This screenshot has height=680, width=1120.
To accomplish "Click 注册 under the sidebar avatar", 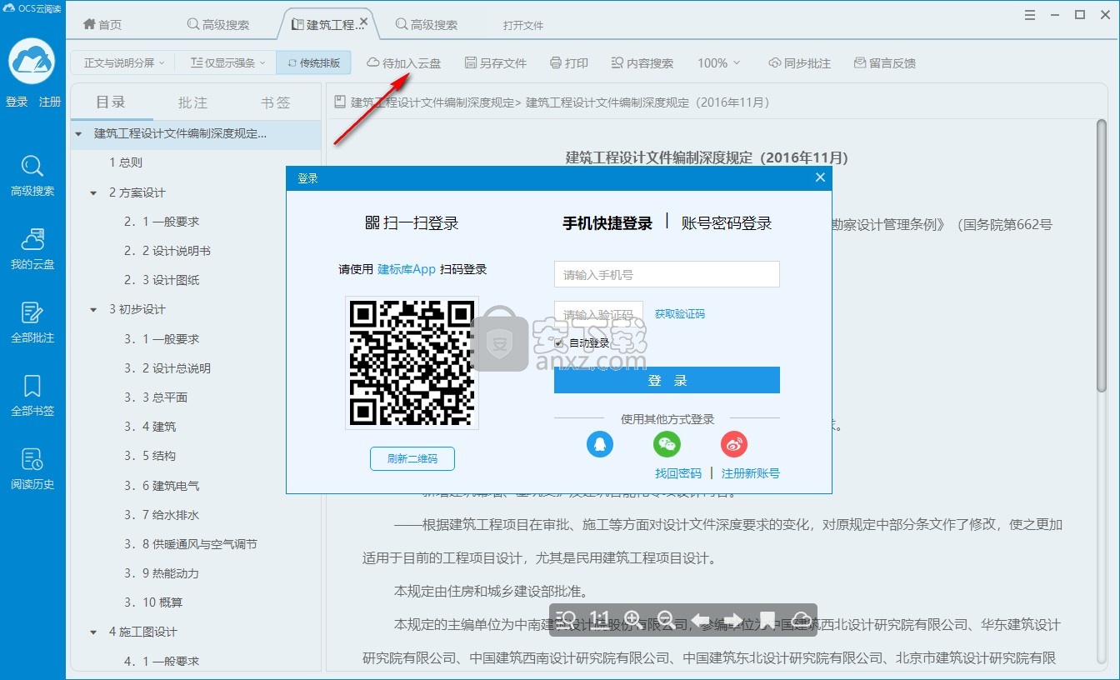I will (50, 102).
